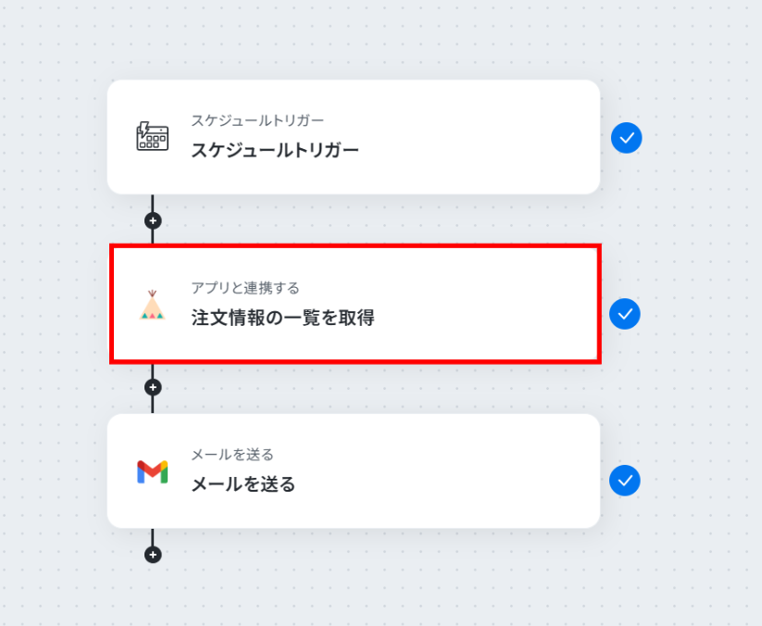This screenshot has height=626, width=762.
Task: Add a step below 注文情報の一覧を取得 with plus
Action: 153,387
